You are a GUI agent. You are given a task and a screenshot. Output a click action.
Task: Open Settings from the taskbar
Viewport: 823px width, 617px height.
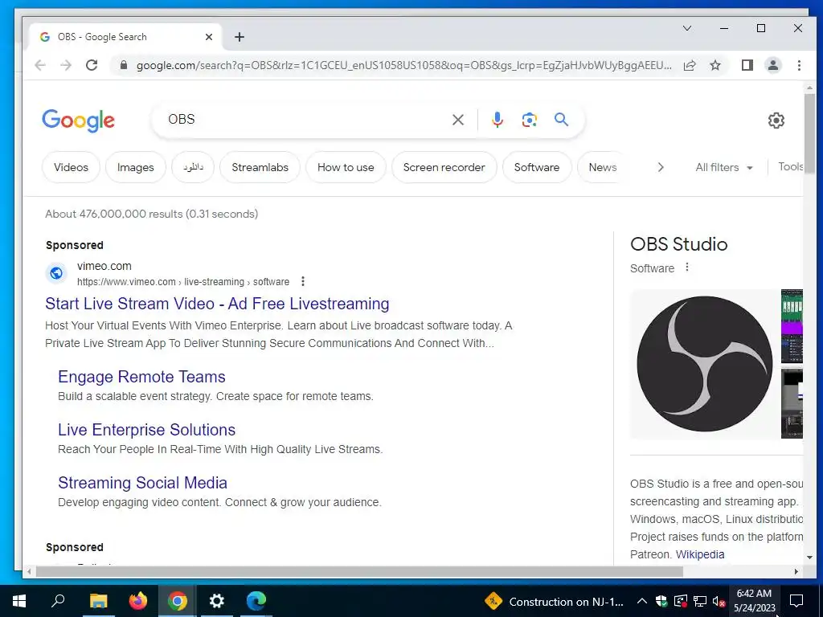click(217, 601)
